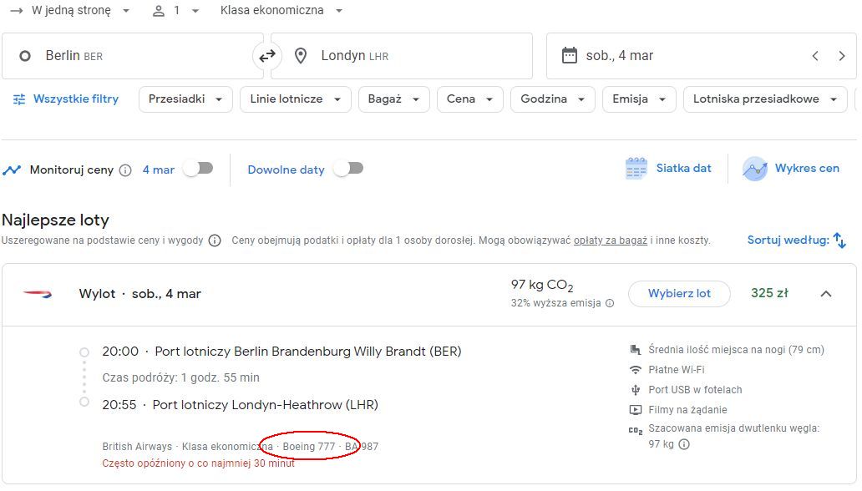
Task: Collapse the British Airways flight details
Action: (826, 294)
